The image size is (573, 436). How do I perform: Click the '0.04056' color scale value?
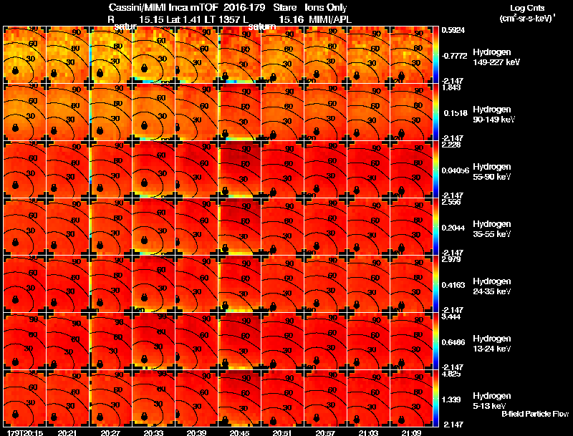click(x=456, y=170)
